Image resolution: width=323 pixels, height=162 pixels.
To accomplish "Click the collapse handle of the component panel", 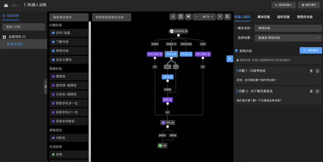I will [x=46, y=87].
